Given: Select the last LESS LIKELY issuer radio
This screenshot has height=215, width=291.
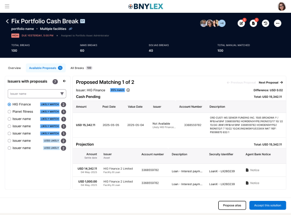Looking at the screenshot, I should 9,148.
